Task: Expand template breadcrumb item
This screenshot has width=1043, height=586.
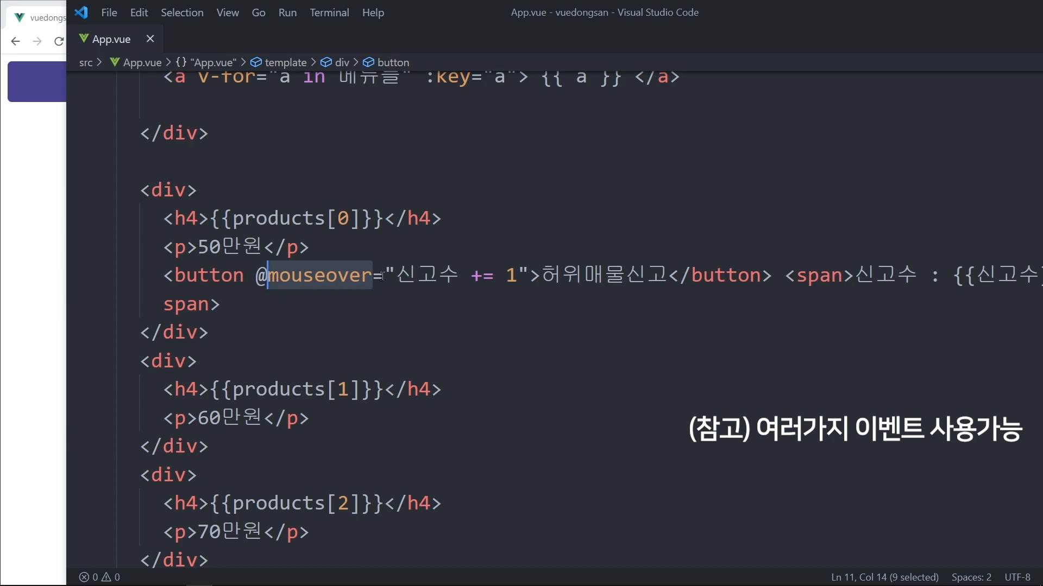Action: 285,62
